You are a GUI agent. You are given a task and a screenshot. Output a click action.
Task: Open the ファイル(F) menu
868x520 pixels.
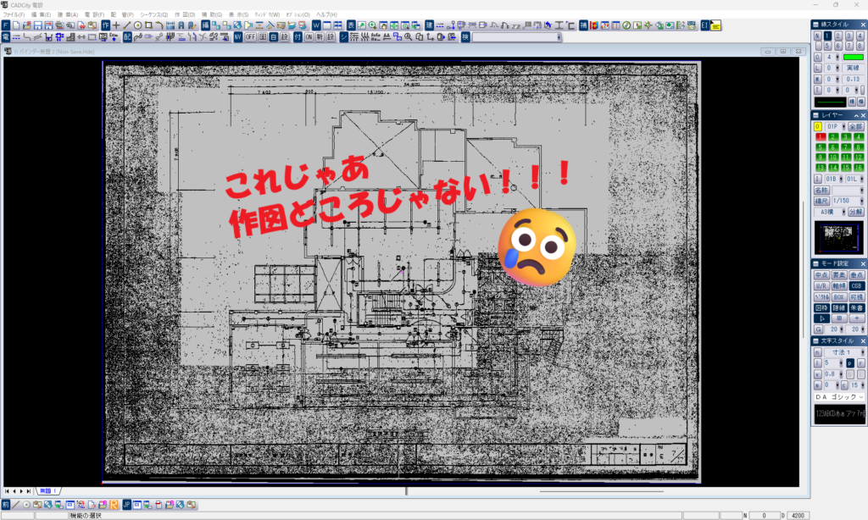tap(14, 14)
